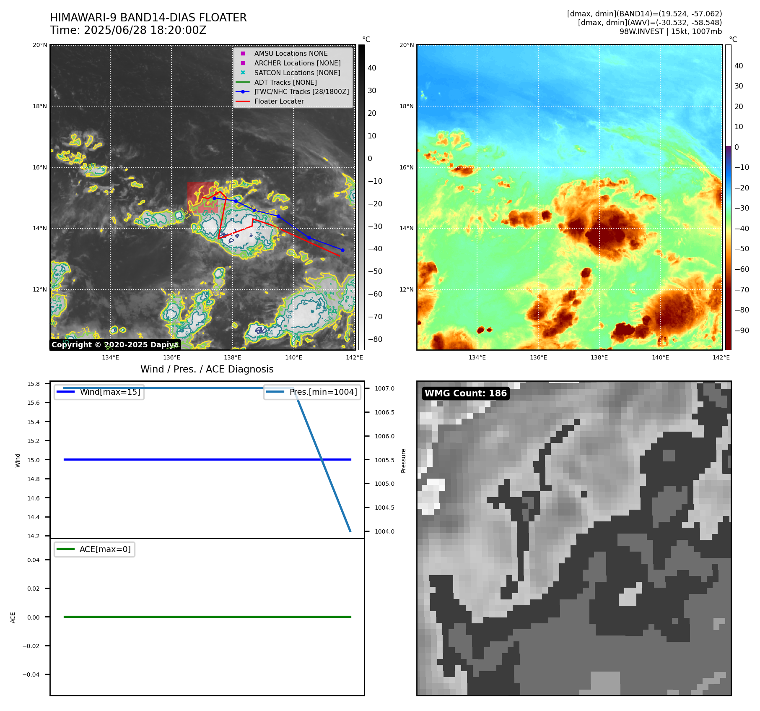Click the -80 tick on grayscale colorbar
760x711 pixels.
pos(375,339)
